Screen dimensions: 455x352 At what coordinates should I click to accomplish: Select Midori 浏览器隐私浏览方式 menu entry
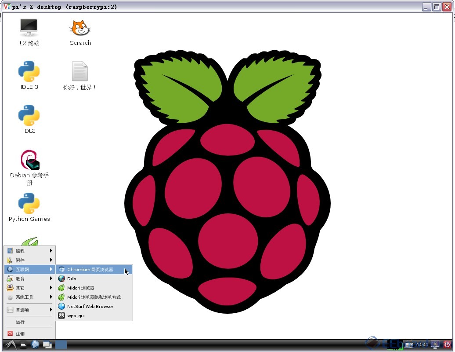(x=94, y=297)
